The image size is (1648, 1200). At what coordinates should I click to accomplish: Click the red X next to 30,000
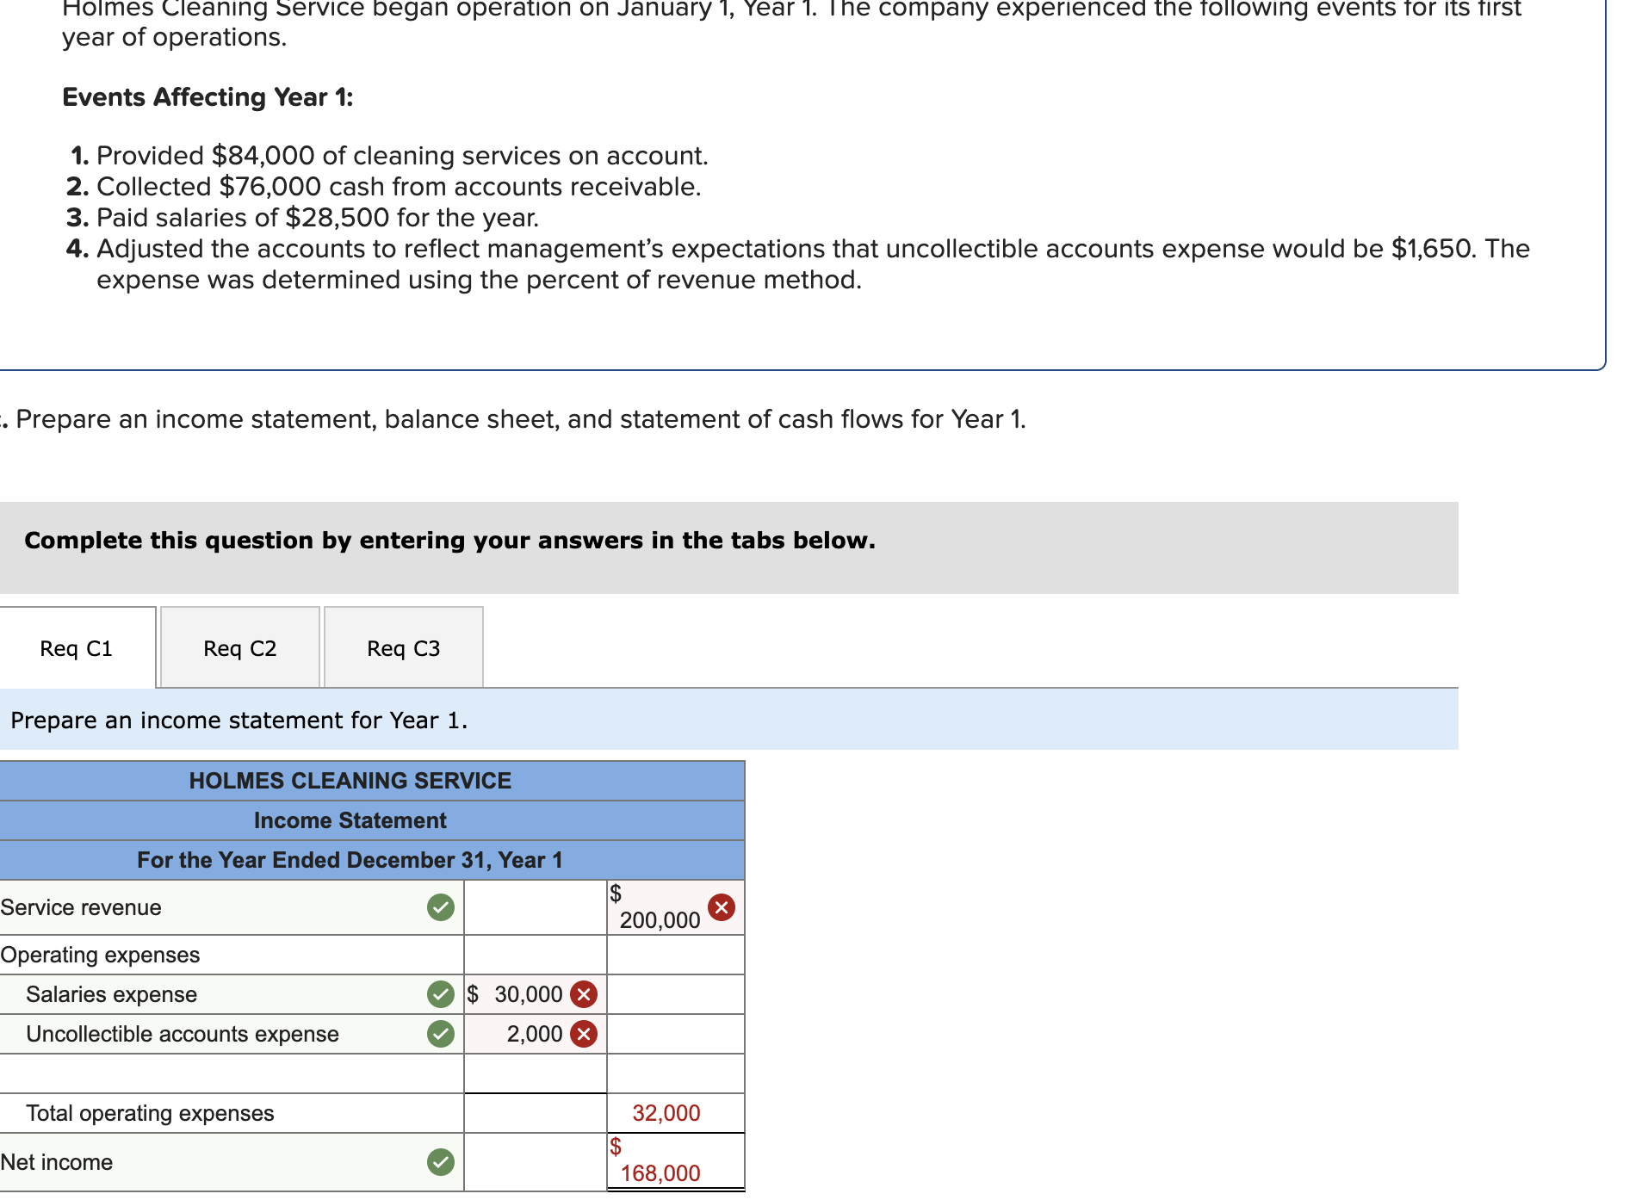pyautogui.click(x=582, y=994)
